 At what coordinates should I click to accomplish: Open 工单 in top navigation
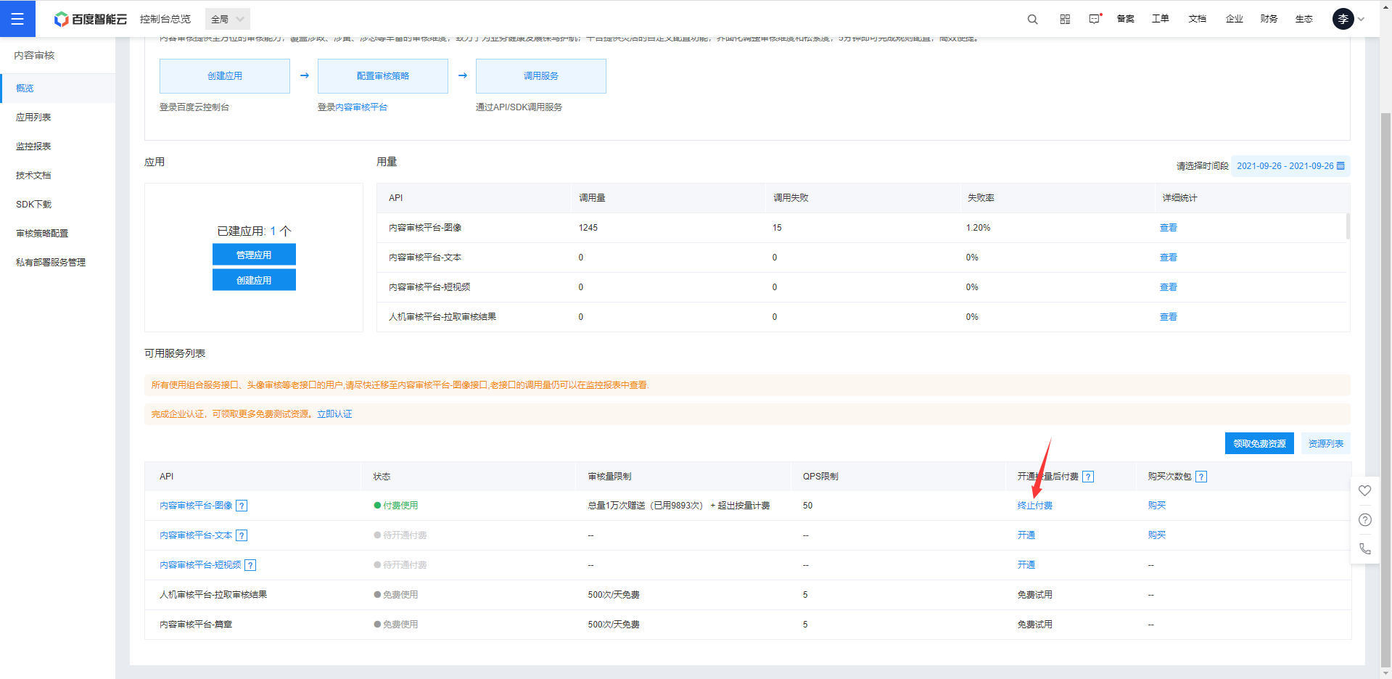1160,19
